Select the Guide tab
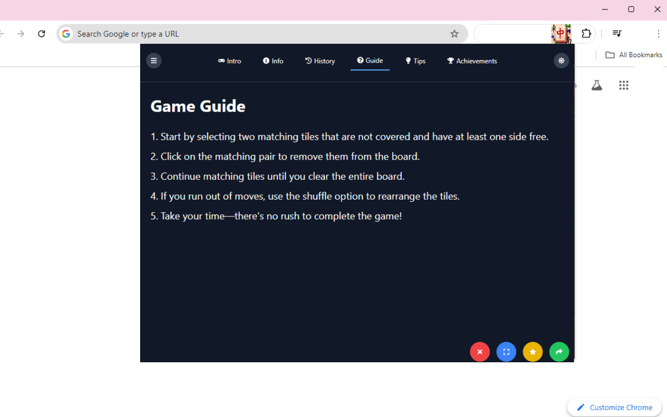 pyautogui.click(x=370, y=60)
